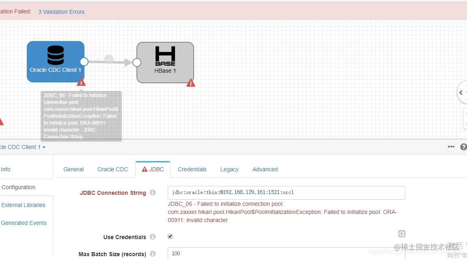Show info for Max Batch Size
The image size is (467, 259).
pyautogui.click(x=153, y=254)
